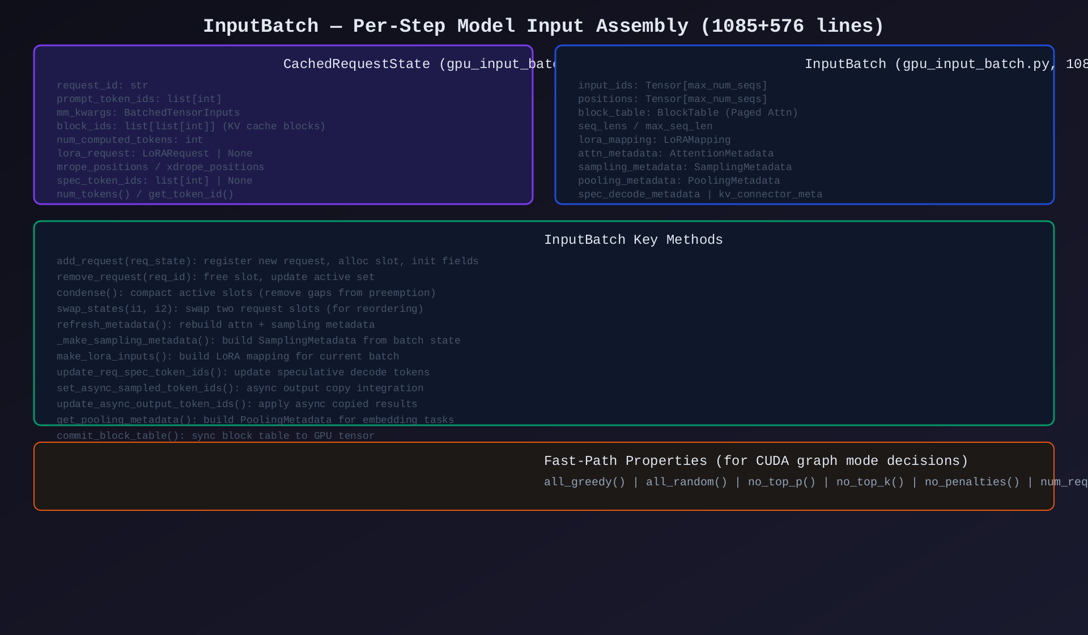
Task: Select the block_ids KV cache blocks line
Action: pyautogui.click(x=191, y=126)
